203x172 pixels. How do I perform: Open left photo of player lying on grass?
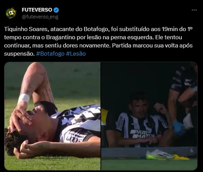(52, 116)
